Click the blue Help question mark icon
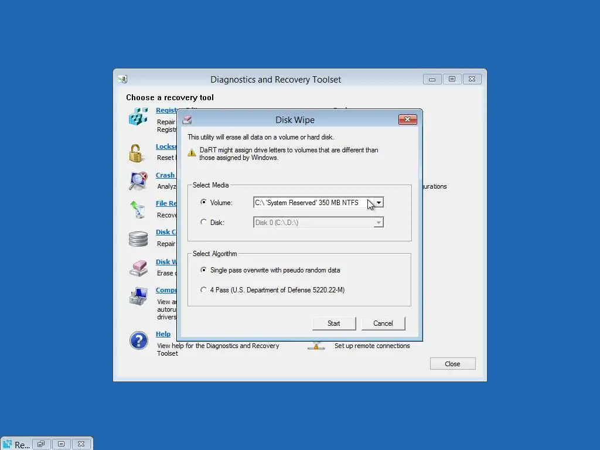Image resolution: width=600 pixels, height=450 pixels. (138, 340)
